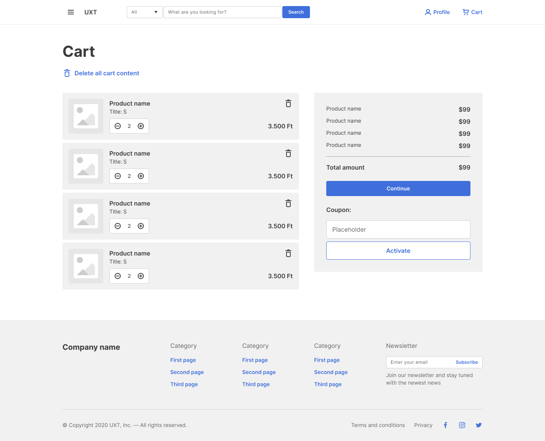
Task: Click the first product's name in cart list
Action: (x=130, y=103)
